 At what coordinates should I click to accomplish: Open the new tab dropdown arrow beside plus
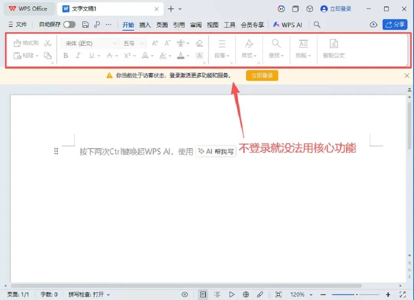click(180, 9)
